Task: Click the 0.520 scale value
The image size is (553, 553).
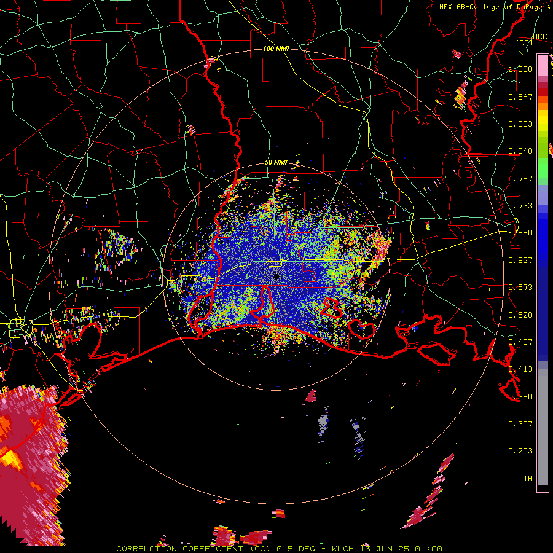Action: pyautogui.click(x=520, y=315)
